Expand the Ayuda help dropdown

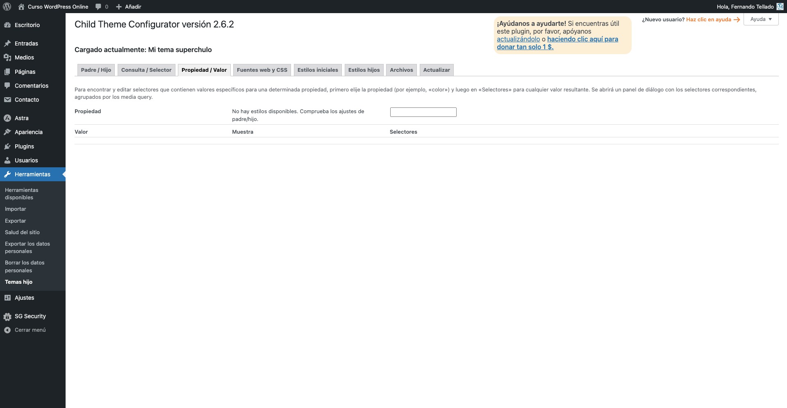761,19
